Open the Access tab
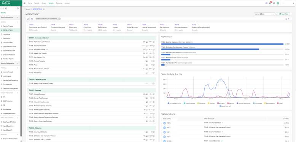Viewport: 296px width, 142px height. (44, 3)
